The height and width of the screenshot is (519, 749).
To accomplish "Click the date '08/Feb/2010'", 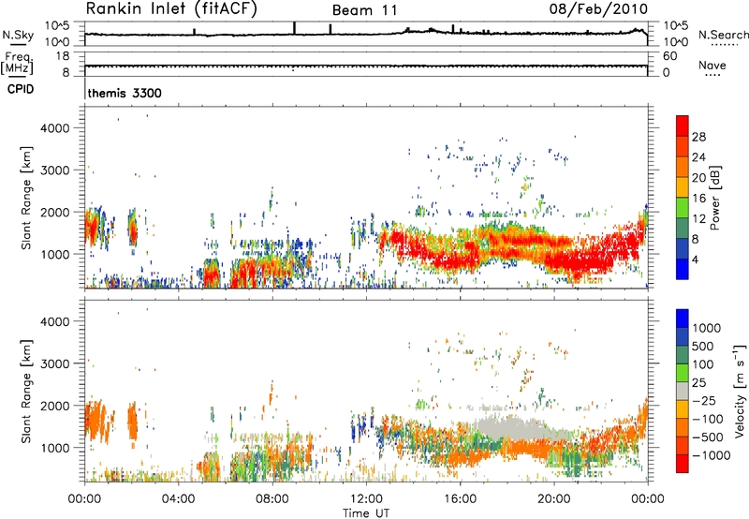I will coord(598,8).
